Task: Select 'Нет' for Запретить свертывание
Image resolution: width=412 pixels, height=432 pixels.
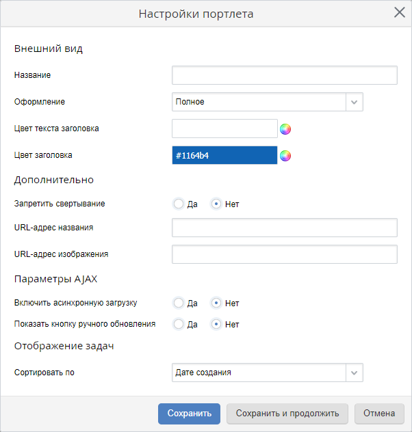Action: [x=216, y=204]
